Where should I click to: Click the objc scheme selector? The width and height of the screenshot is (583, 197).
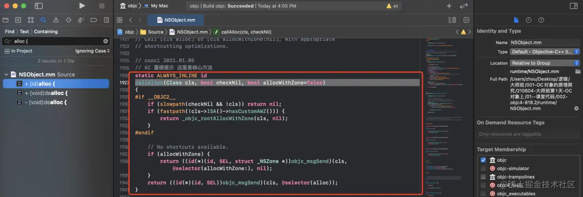coord(128,6)
